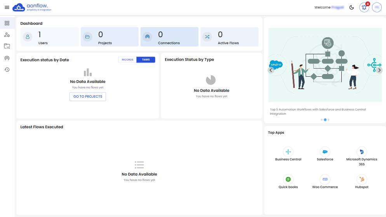Show the next carousel slide
386x217 pixels.
pyautogui.click(x=379, y=70)
